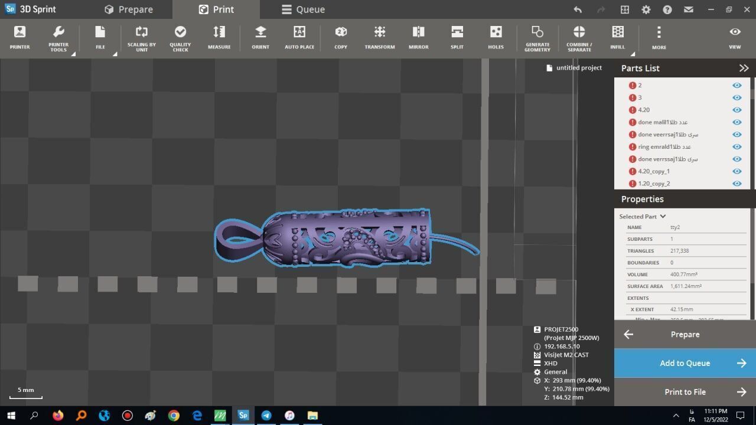Collapse the Parts List panel

point(744,68)
